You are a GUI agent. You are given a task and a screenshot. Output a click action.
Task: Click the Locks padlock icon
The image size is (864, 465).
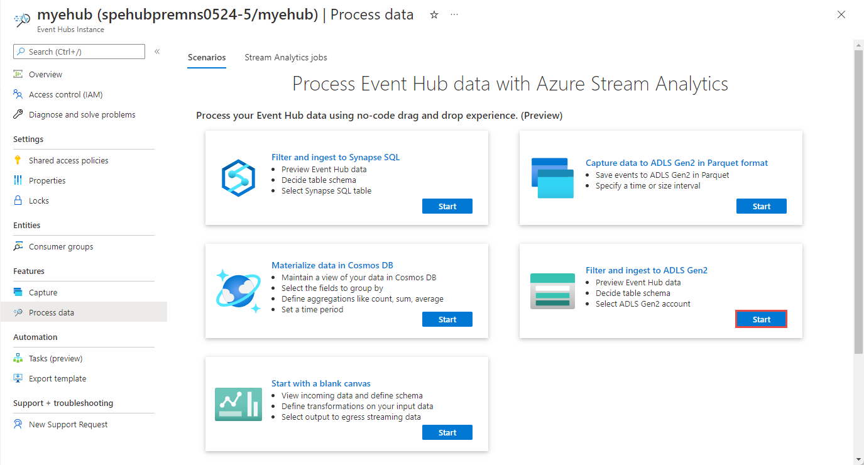coord(18,200)
